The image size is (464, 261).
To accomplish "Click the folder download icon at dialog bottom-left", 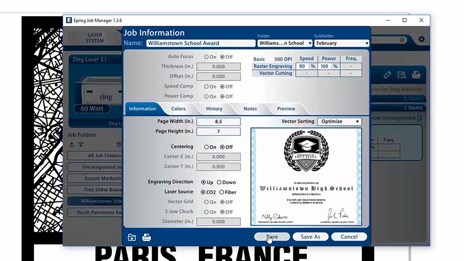I will tap(131, 237).
